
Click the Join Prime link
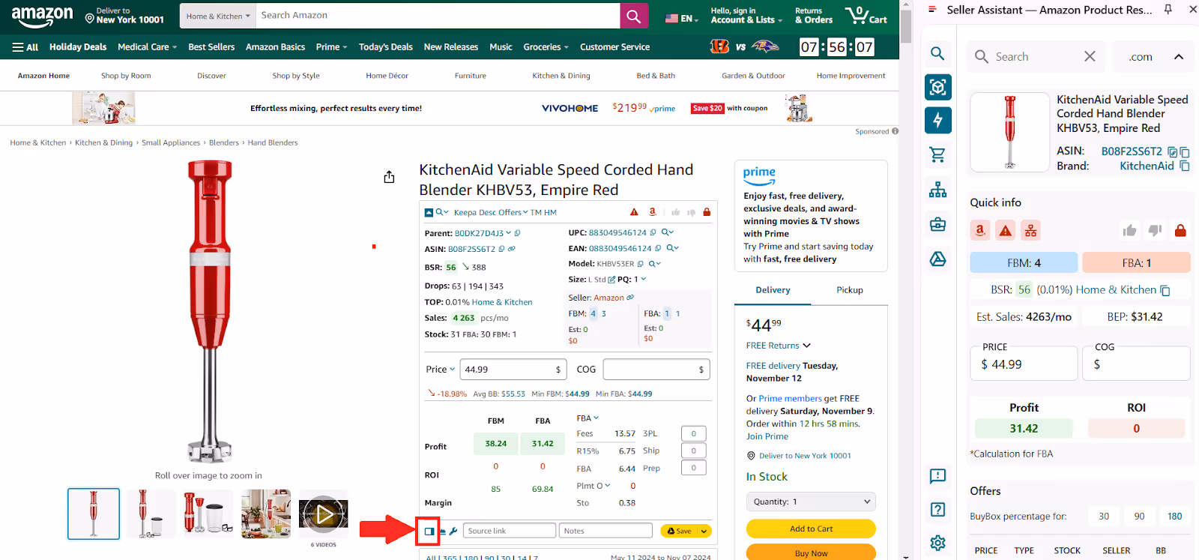(x=767, y=436)
